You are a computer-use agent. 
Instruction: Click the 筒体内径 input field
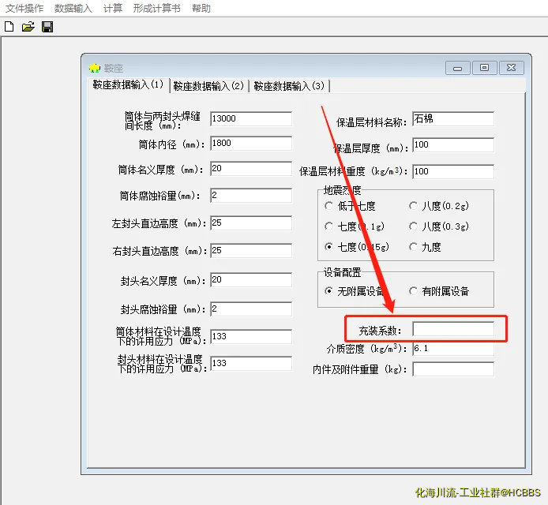coord(251,143)
